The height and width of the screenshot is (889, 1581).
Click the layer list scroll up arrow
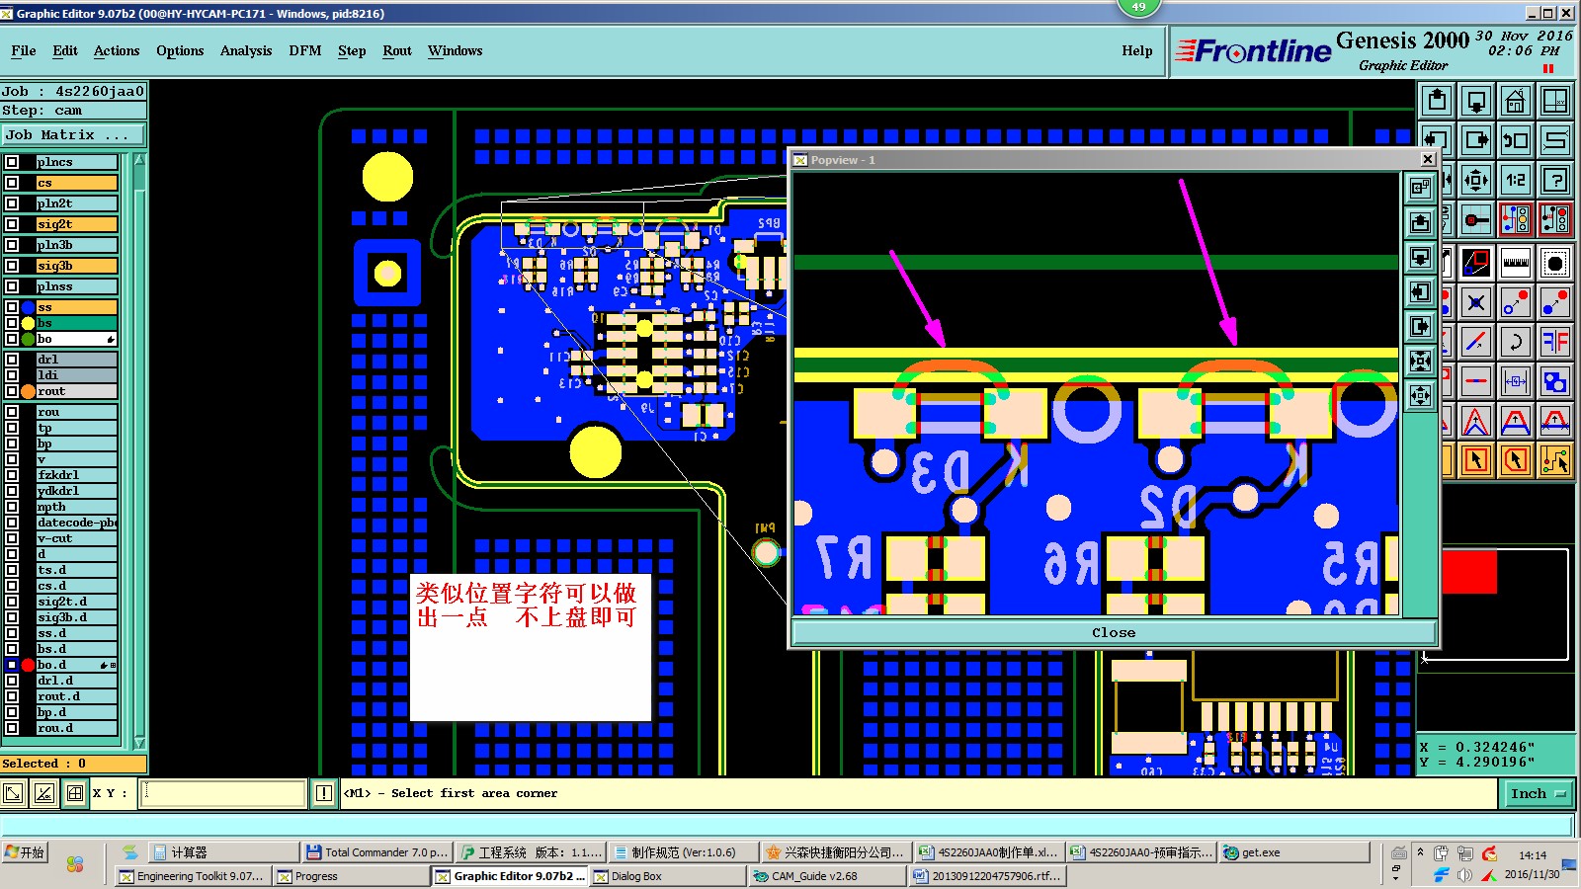tap(139, 159)
